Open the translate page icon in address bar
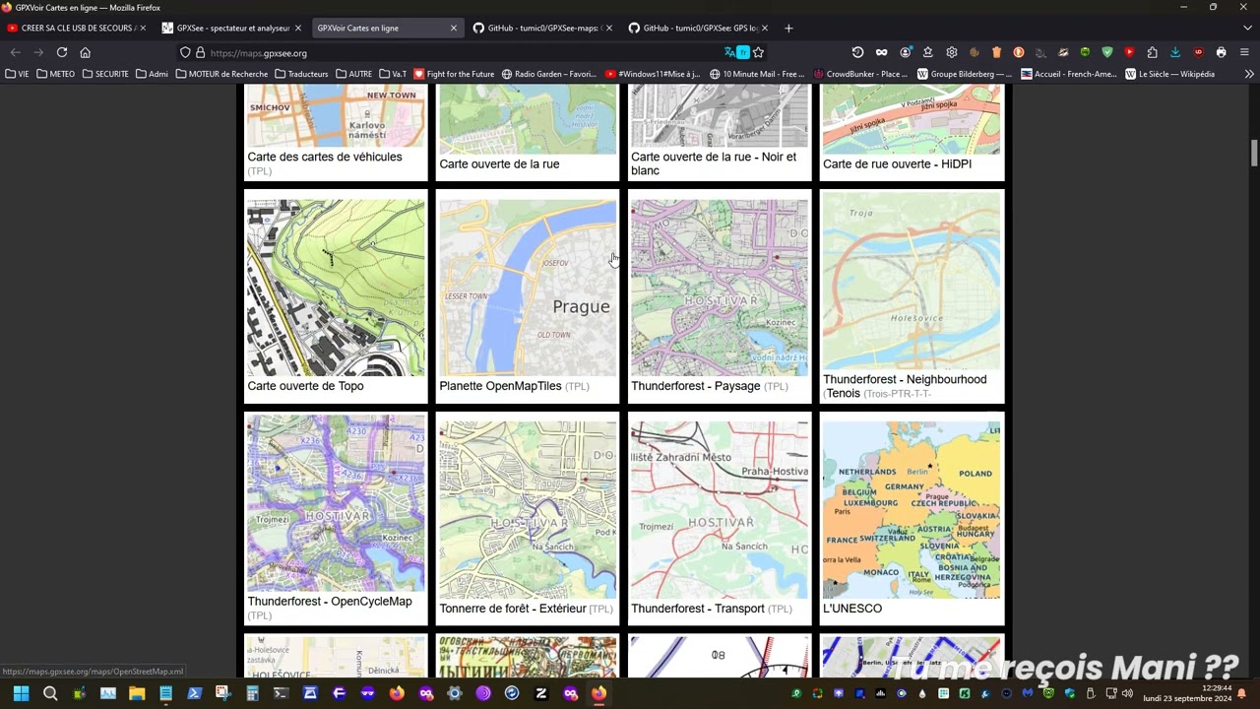Screen dimensions: 1260x709 (x=729, y=52)
